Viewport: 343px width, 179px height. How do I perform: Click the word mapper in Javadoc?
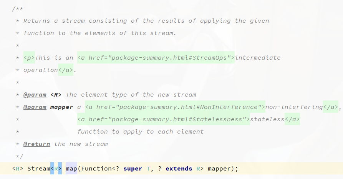[62, 107]
